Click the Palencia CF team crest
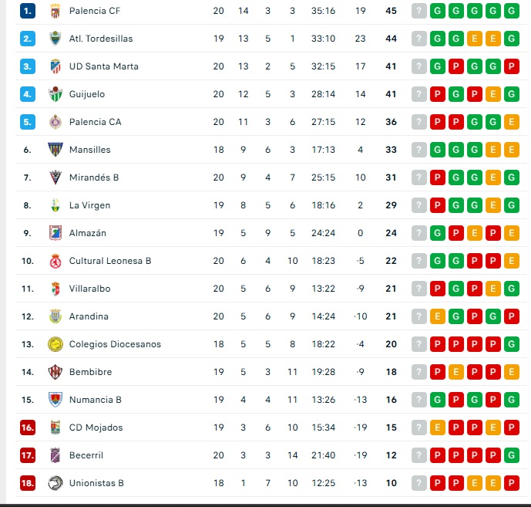The height and width of the screenshot is (507, 531). coord(55,11)
